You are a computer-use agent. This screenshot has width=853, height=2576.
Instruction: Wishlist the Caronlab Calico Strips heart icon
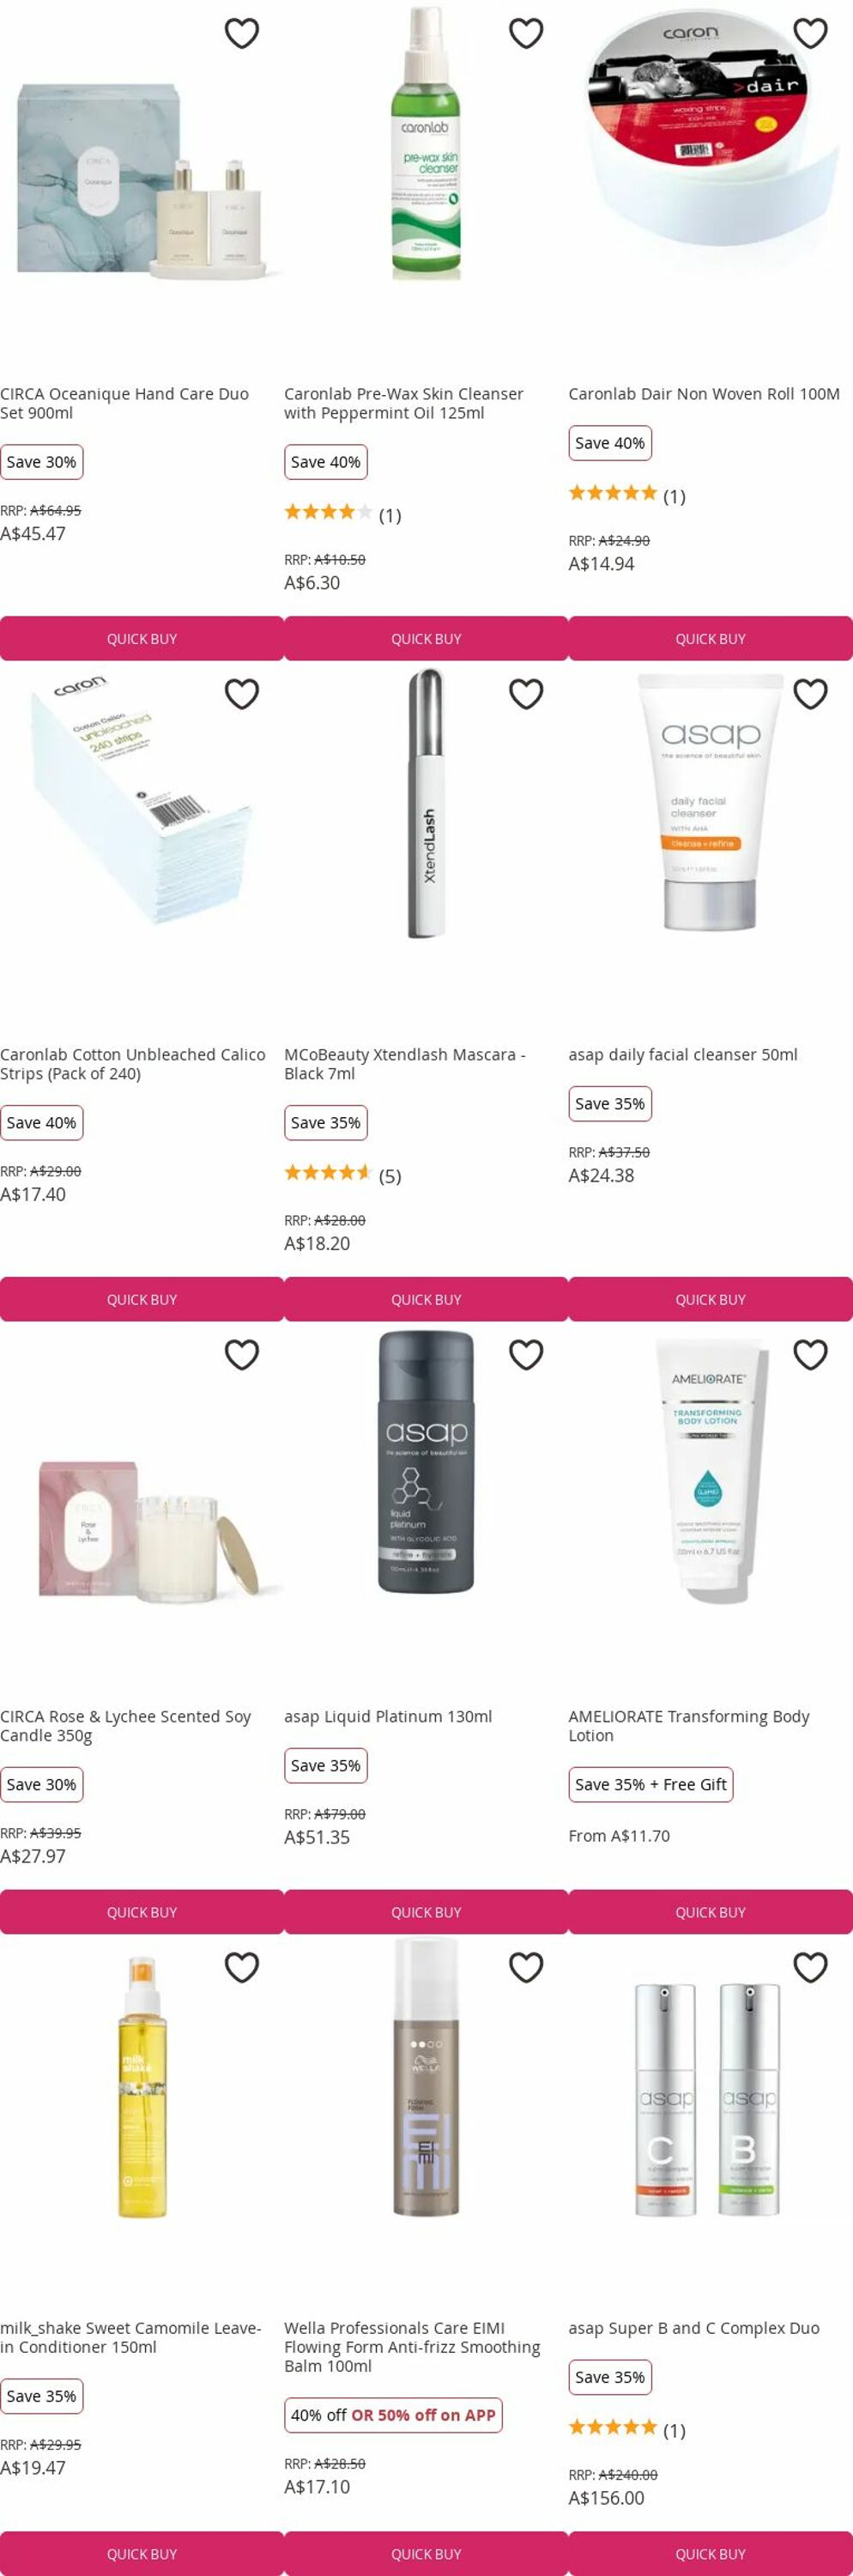[242, 694]
